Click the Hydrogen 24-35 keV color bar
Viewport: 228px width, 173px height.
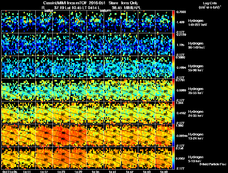point(173,112)
